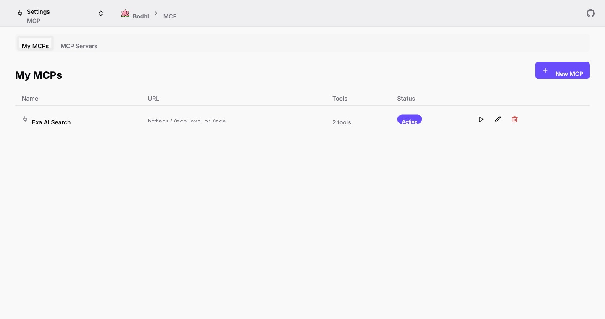Click the plug icon beside Settings
Viewport: 605px width, 319px height.
point(20,13)
